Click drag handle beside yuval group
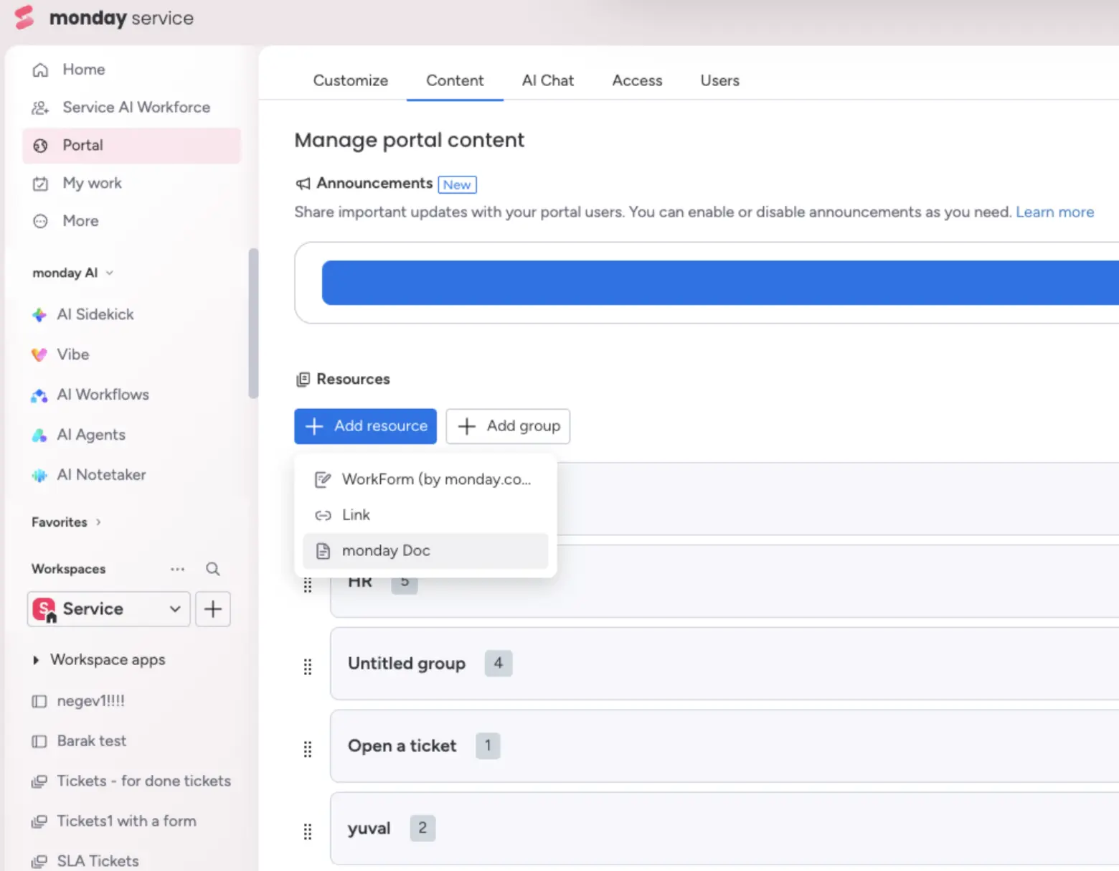 tap(308, 832)
